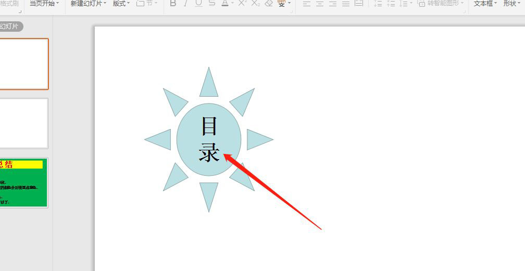This screenshot has width=525, height=271.
Task: Apply distributed alignment
Action: [x=359, y=3]
